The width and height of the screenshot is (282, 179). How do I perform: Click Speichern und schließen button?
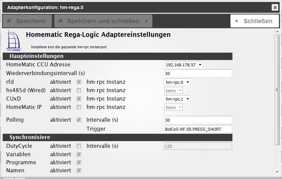coord(103,21)
